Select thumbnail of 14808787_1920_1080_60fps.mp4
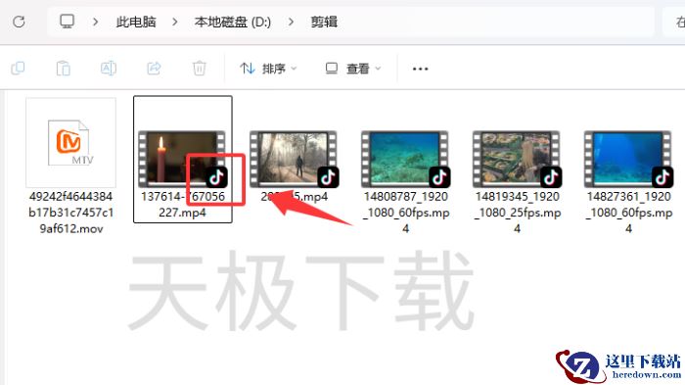 (x=406, y=159)
